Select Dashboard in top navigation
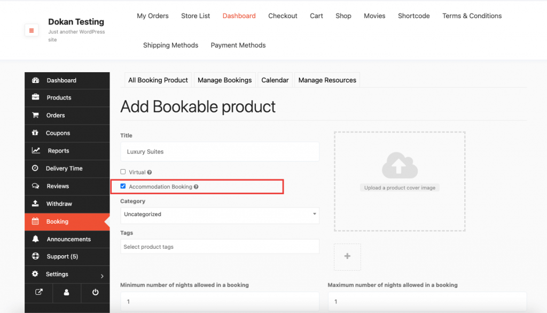The width and height of the screenshot is (547, 313). point(239,16)
